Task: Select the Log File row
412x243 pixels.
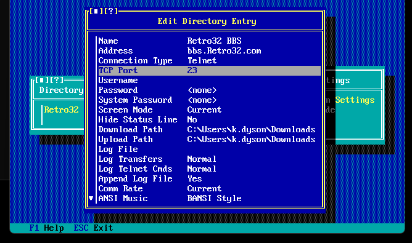Action: coord(210,149)
